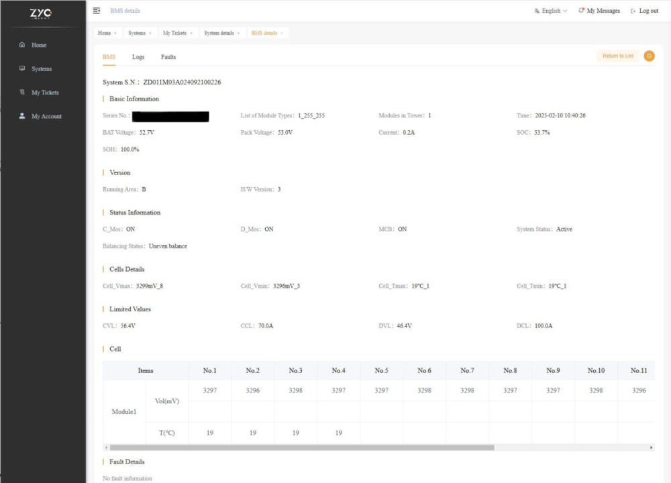Click the cell table horizontal scrollbar
The image size is (671, 483).
(302, 447)
